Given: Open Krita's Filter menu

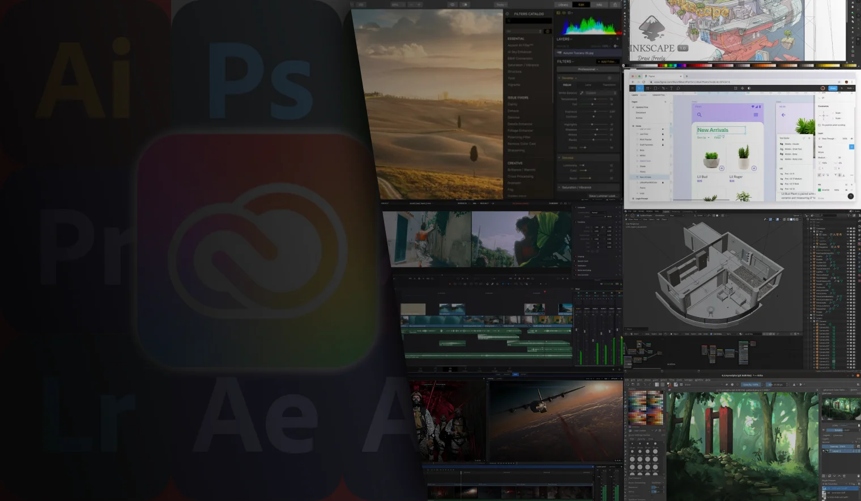Looking at the screenshot, I should click(671, 380).
